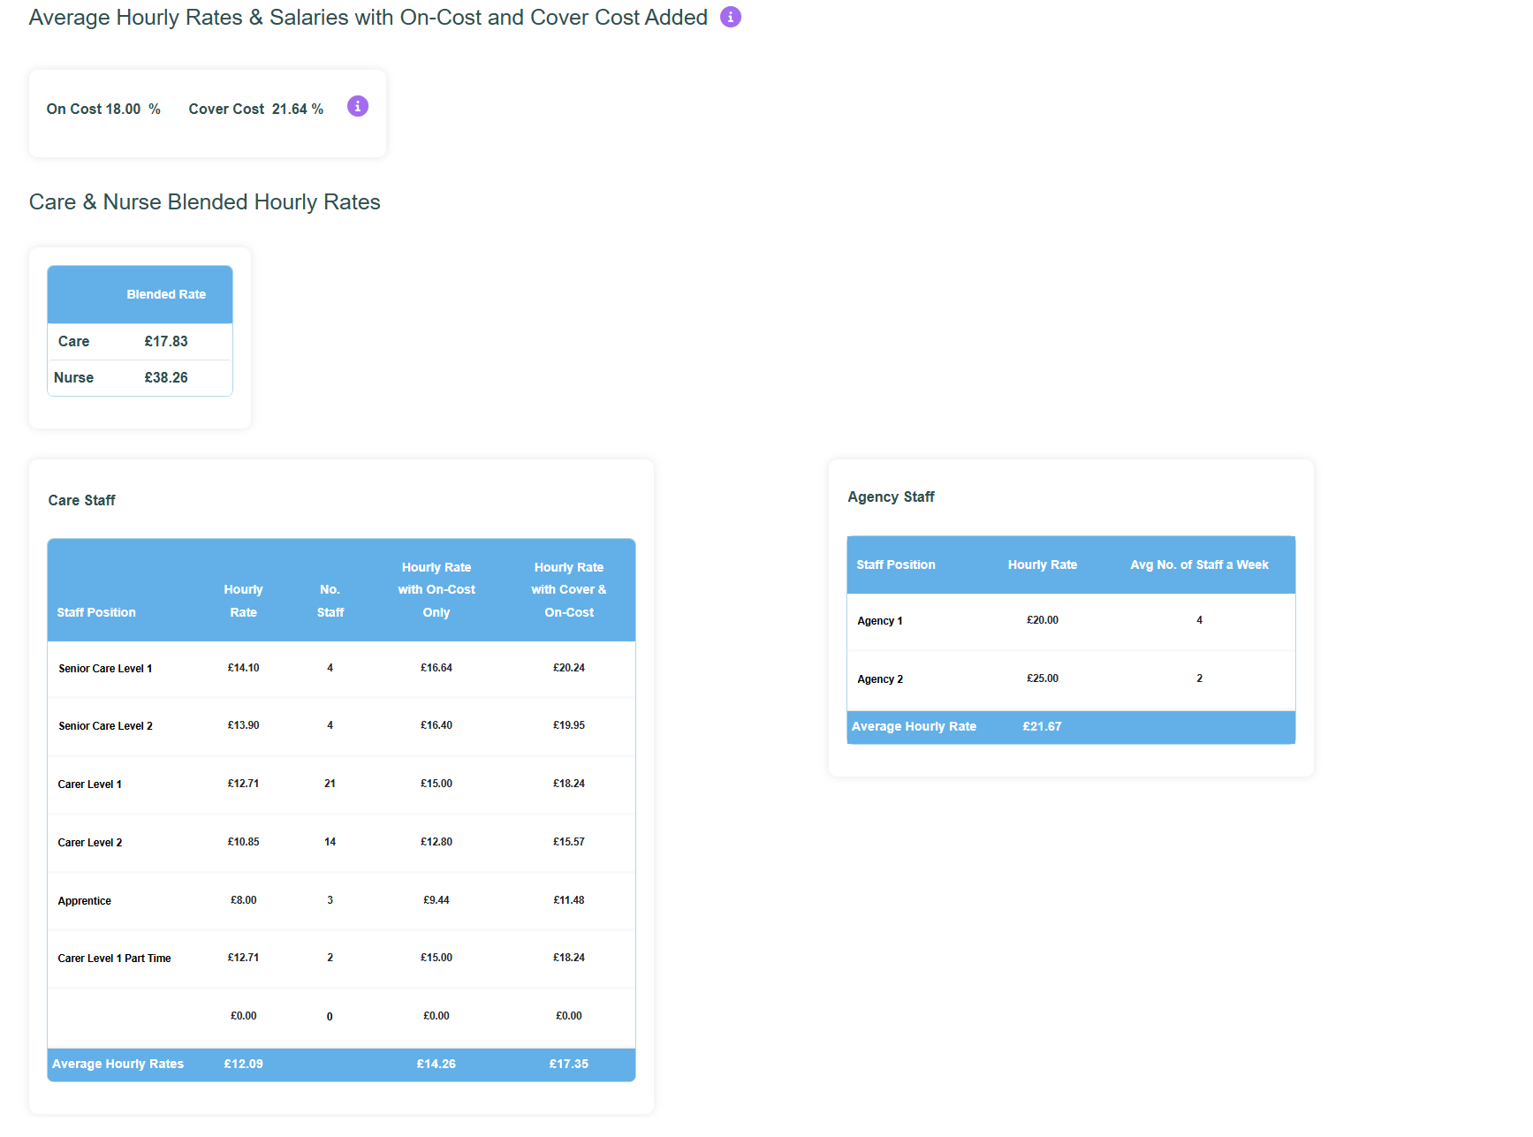The image size is (1533, 1137).
Task: Click the Blended Rate table header
Action: pos(166,294)
